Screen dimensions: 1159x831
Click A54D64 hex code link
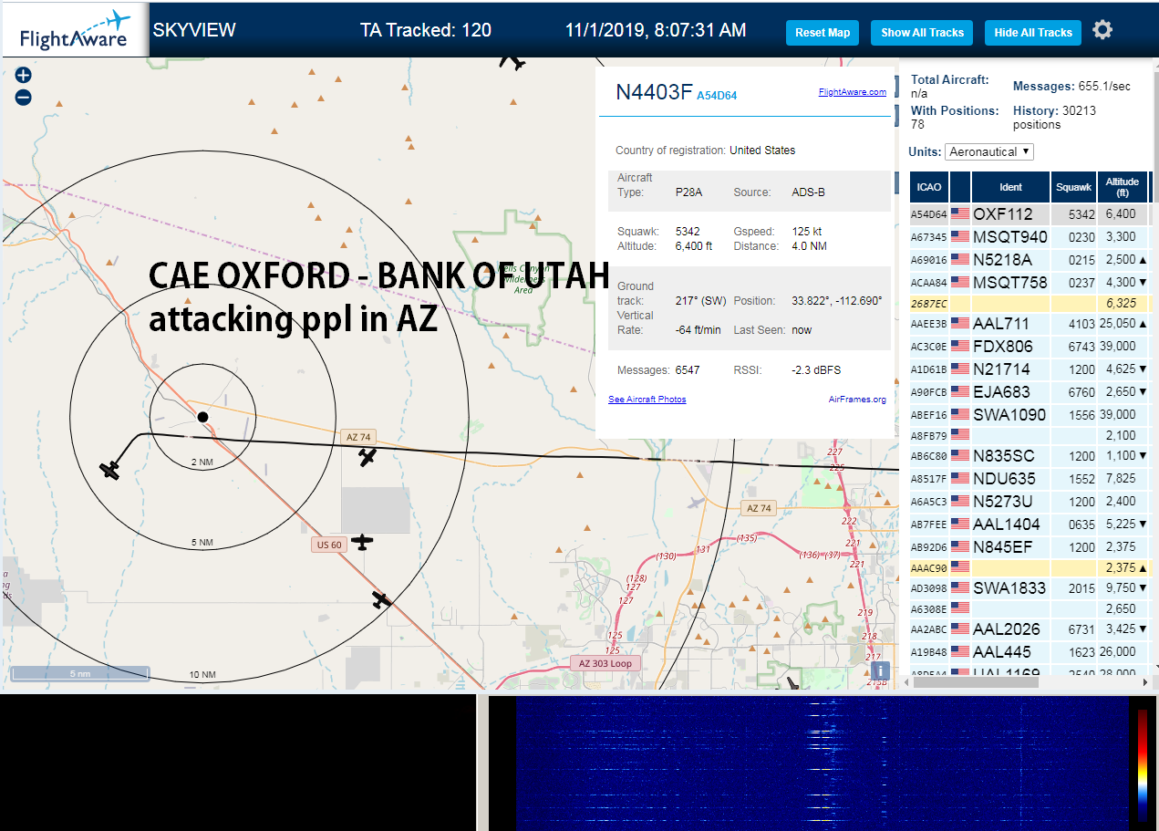point(717,95)
